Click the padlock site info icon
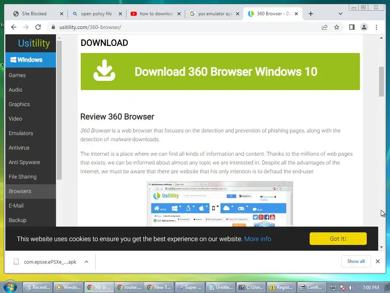 coord(53,27)
